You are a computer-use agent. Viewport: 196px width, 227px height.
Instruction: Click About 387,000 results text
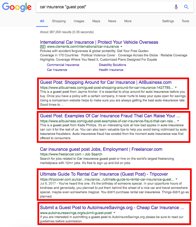tap(67, 32)
